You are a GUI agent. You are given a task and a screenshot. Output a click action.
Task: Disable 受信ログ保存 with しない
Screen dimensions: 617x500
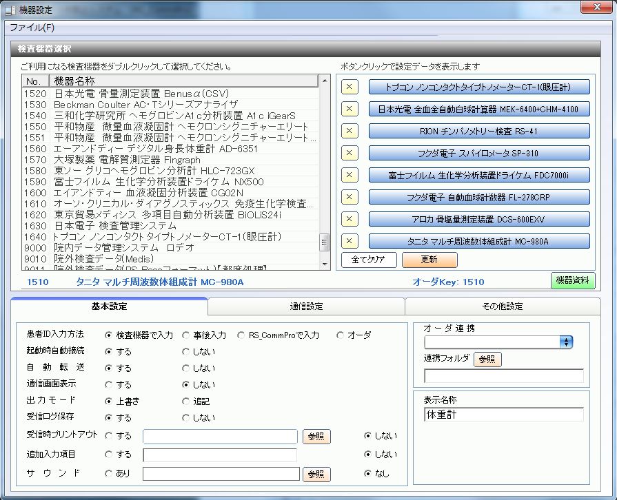pyautogui.click(x=185, y=418)
